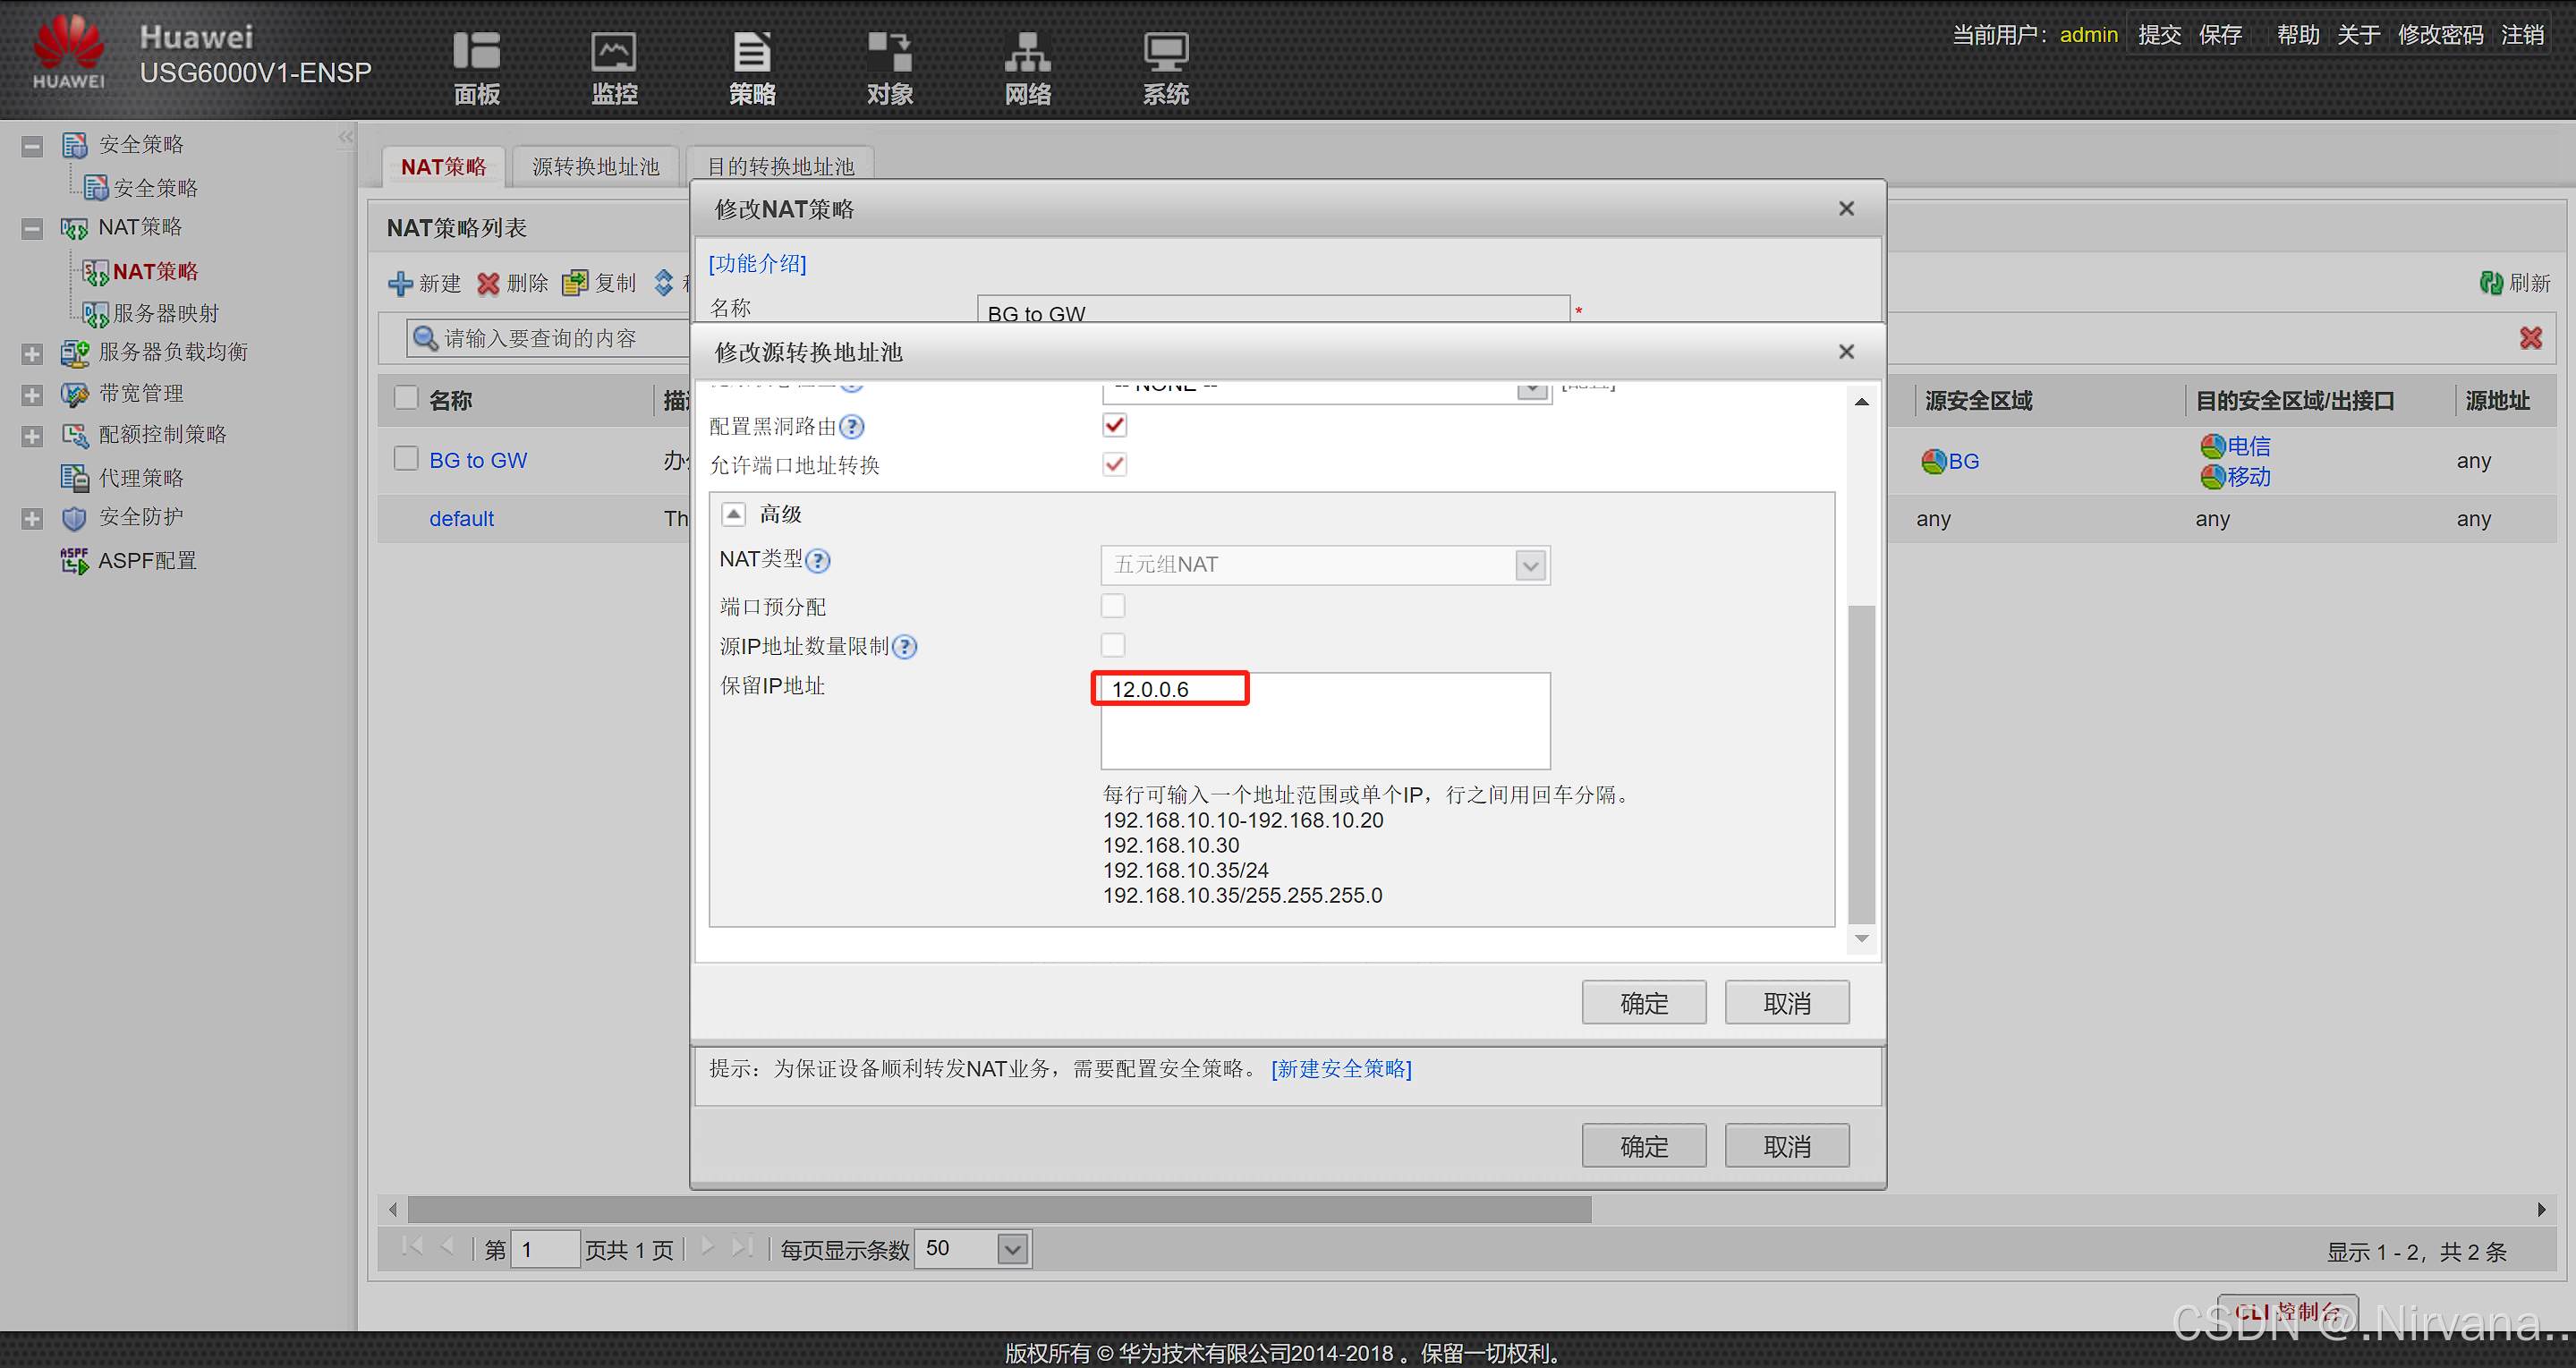
Task: Click the 删除 red cross icon
Action: click(x=488, y=283)
